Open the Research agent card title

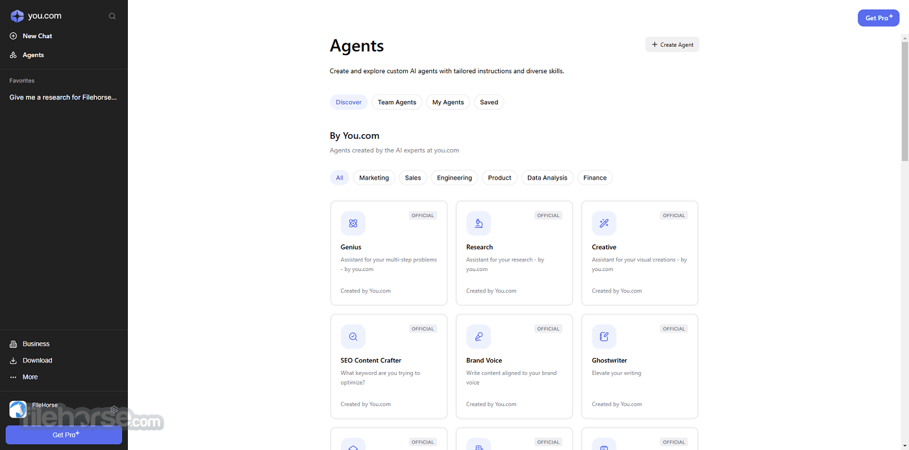click(479, 247)
